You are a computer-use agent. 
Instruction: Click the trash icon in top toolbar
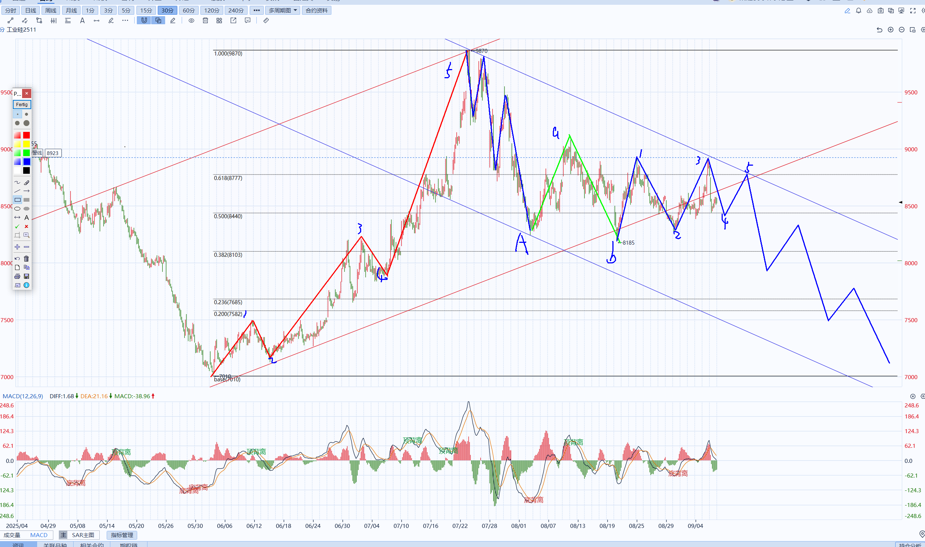pos(206,21)
